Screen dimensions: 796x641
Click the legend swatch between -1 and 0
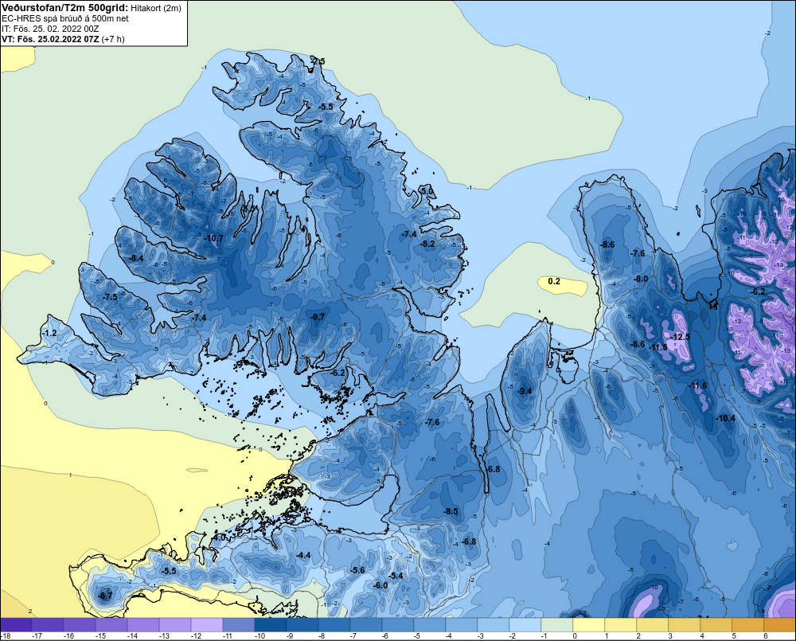[x=557, y=625]
